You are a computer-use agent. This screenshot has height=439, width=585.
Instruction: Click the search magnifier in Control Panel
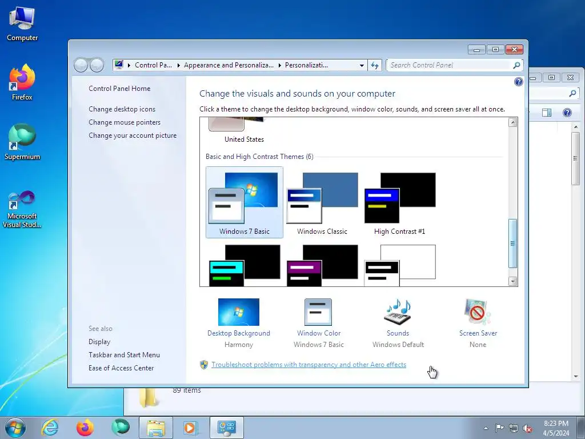516,65
